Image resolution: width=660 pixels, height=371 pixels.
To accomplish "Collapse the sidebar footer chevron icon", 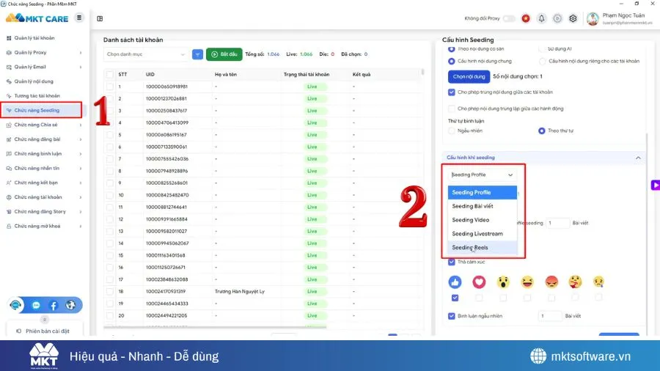I will pyautogui.click(x=45, y=320).
